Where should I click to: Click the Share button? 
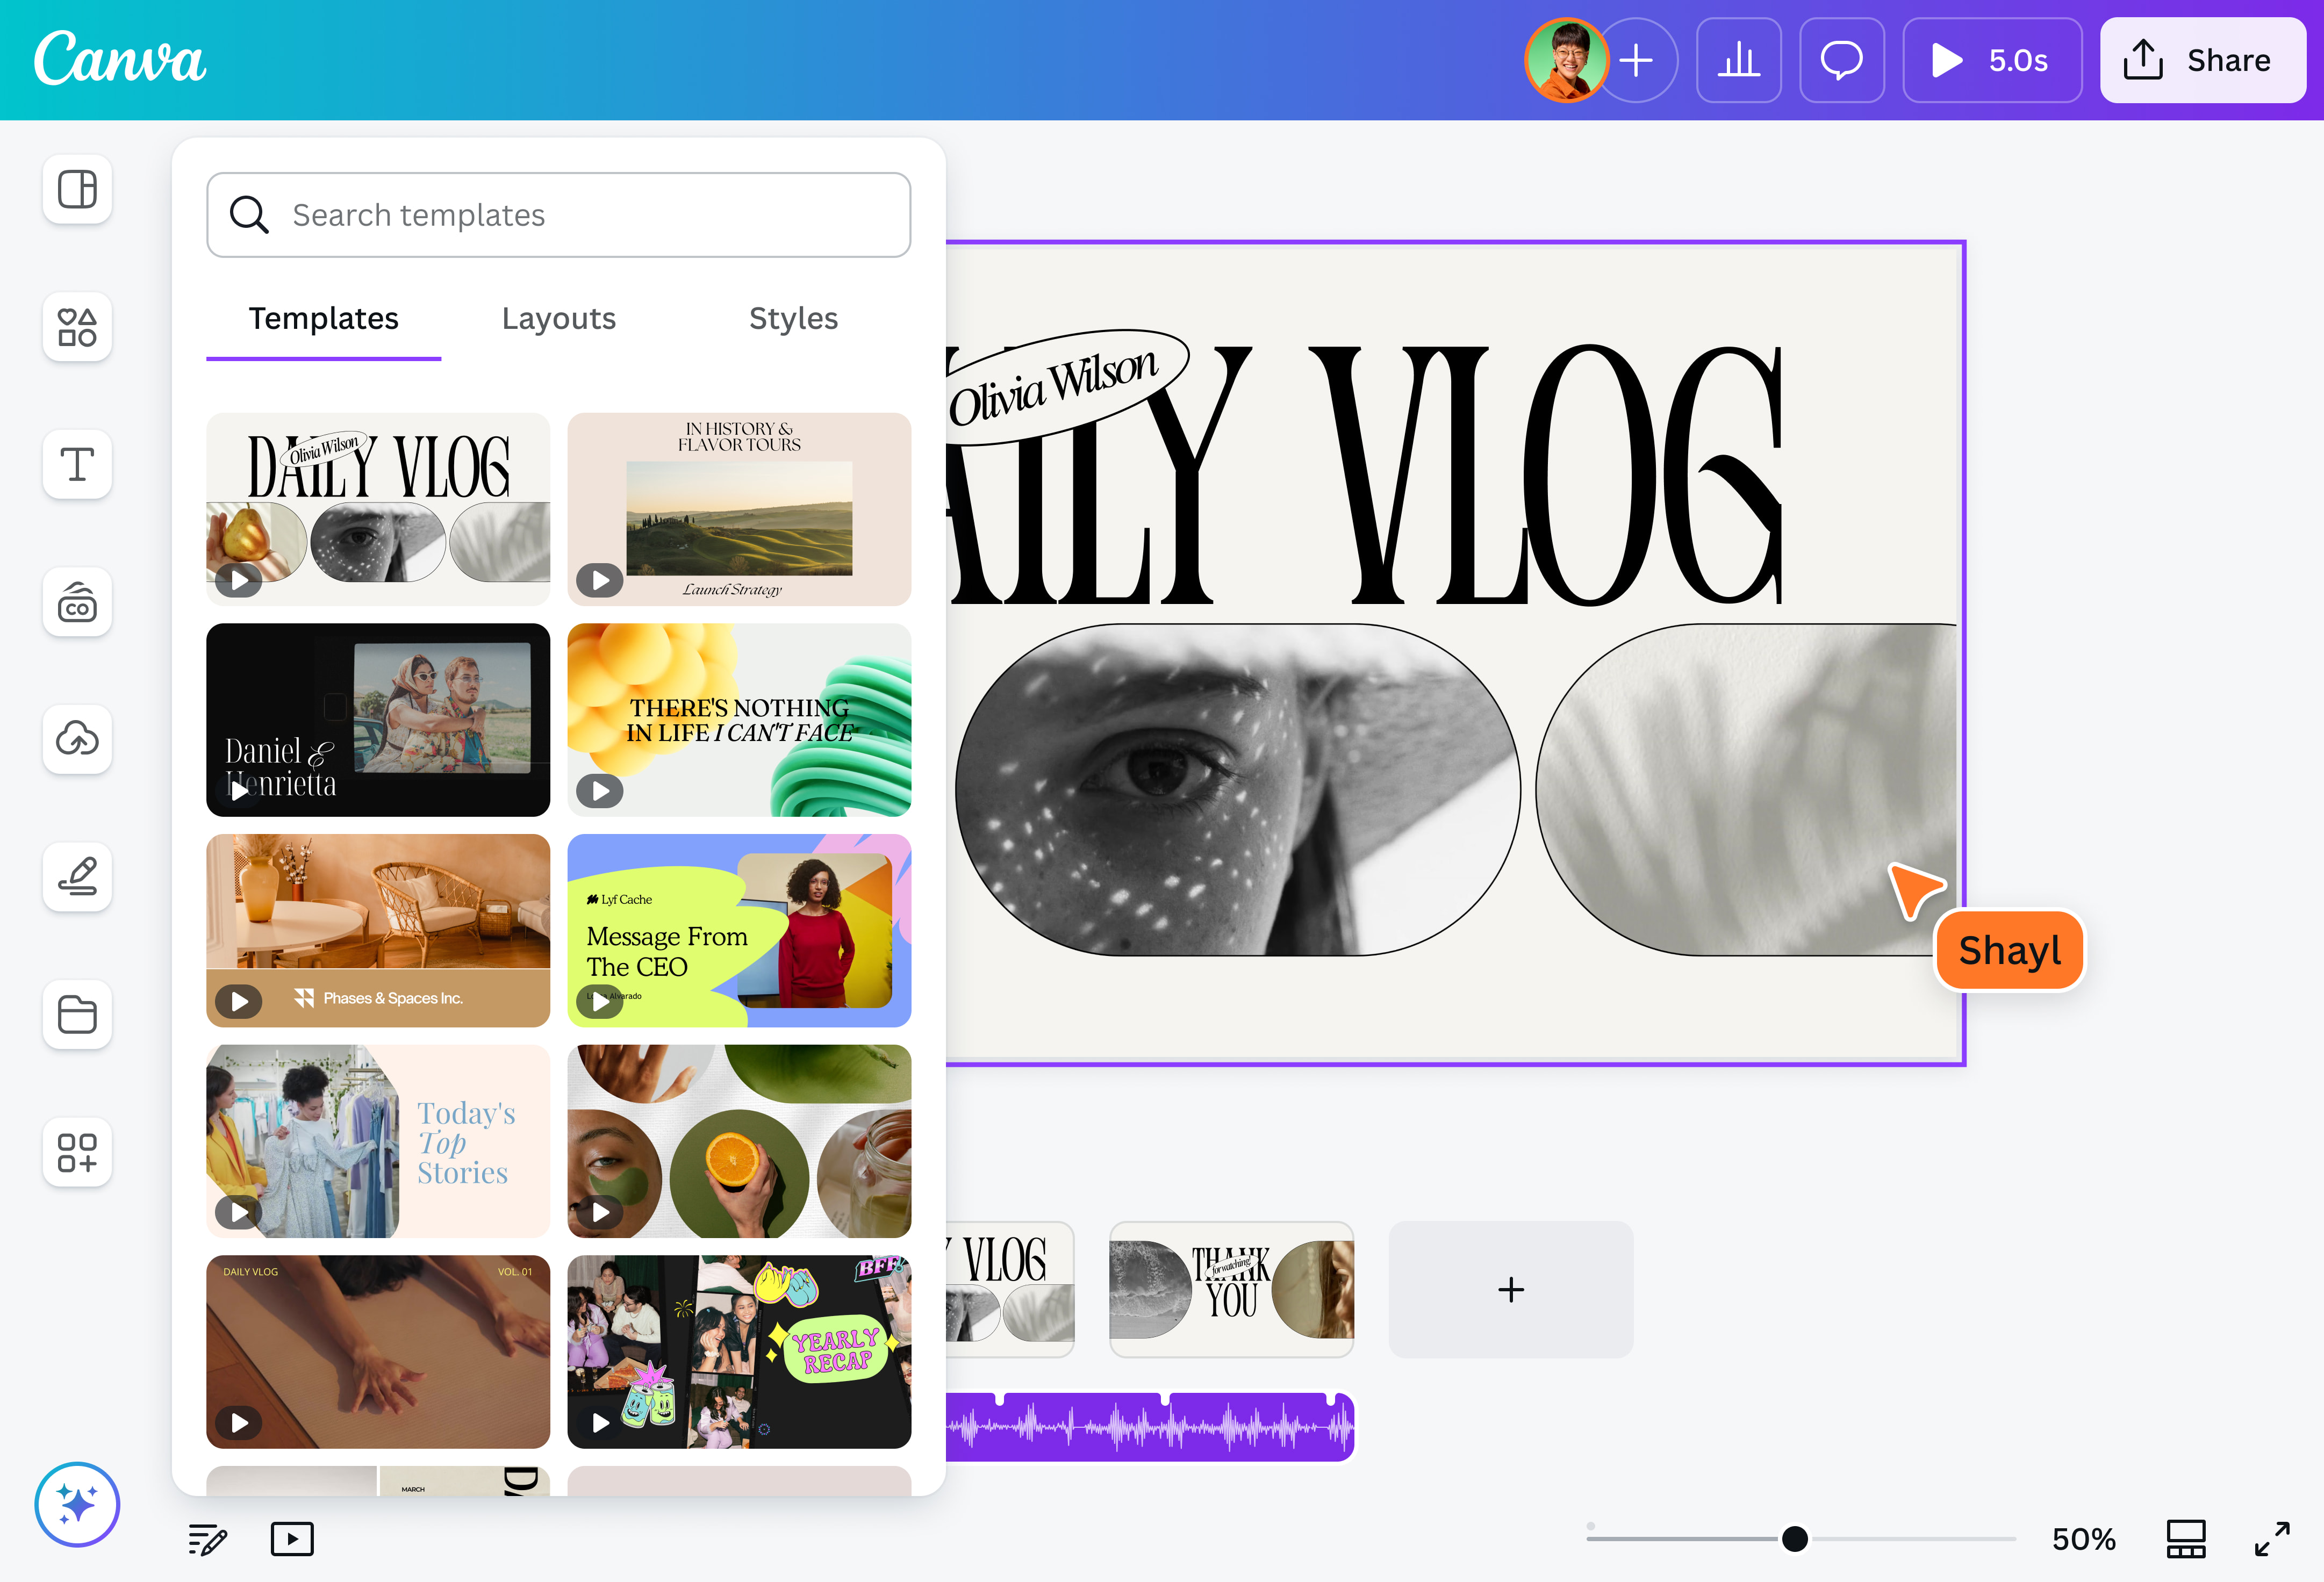[2202, 60]
